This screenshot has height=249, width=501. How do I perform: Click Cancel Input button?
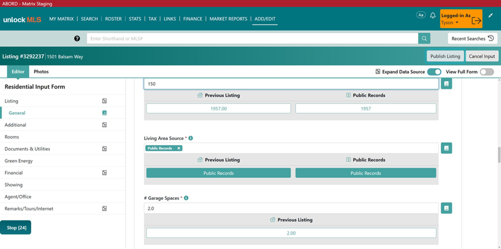pos(482,56)
